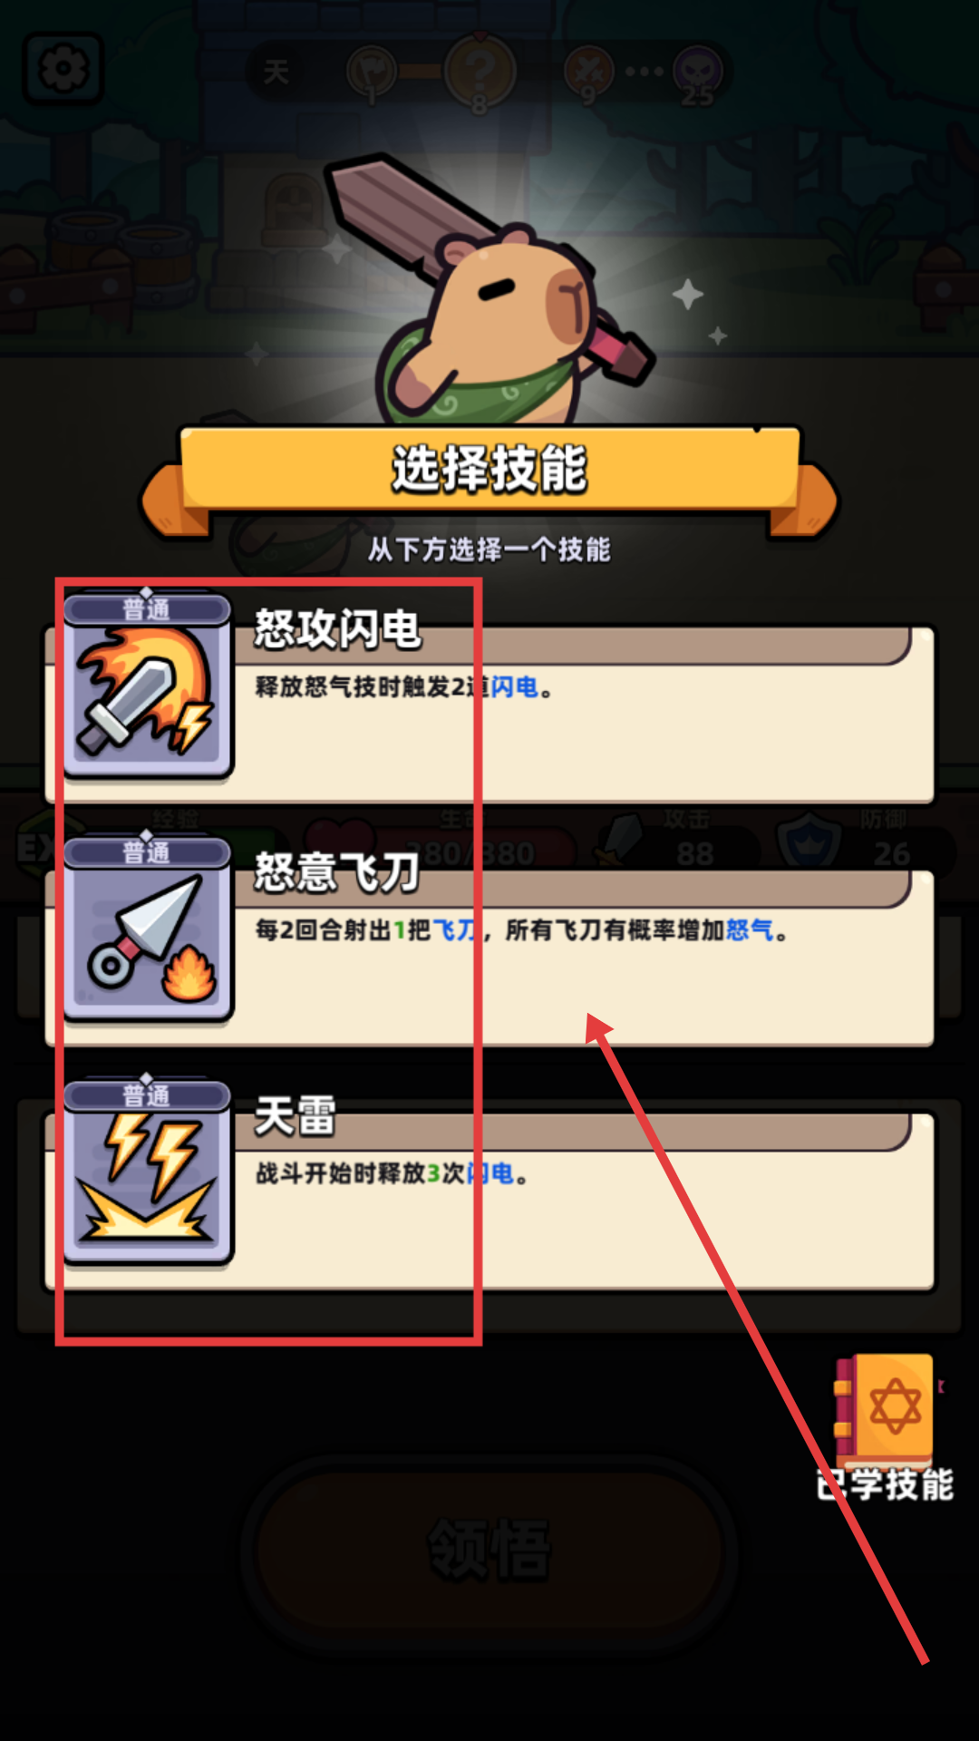Select the 怒攻闪电 skill title
The image size is (979, 1741).
point(337,628)
